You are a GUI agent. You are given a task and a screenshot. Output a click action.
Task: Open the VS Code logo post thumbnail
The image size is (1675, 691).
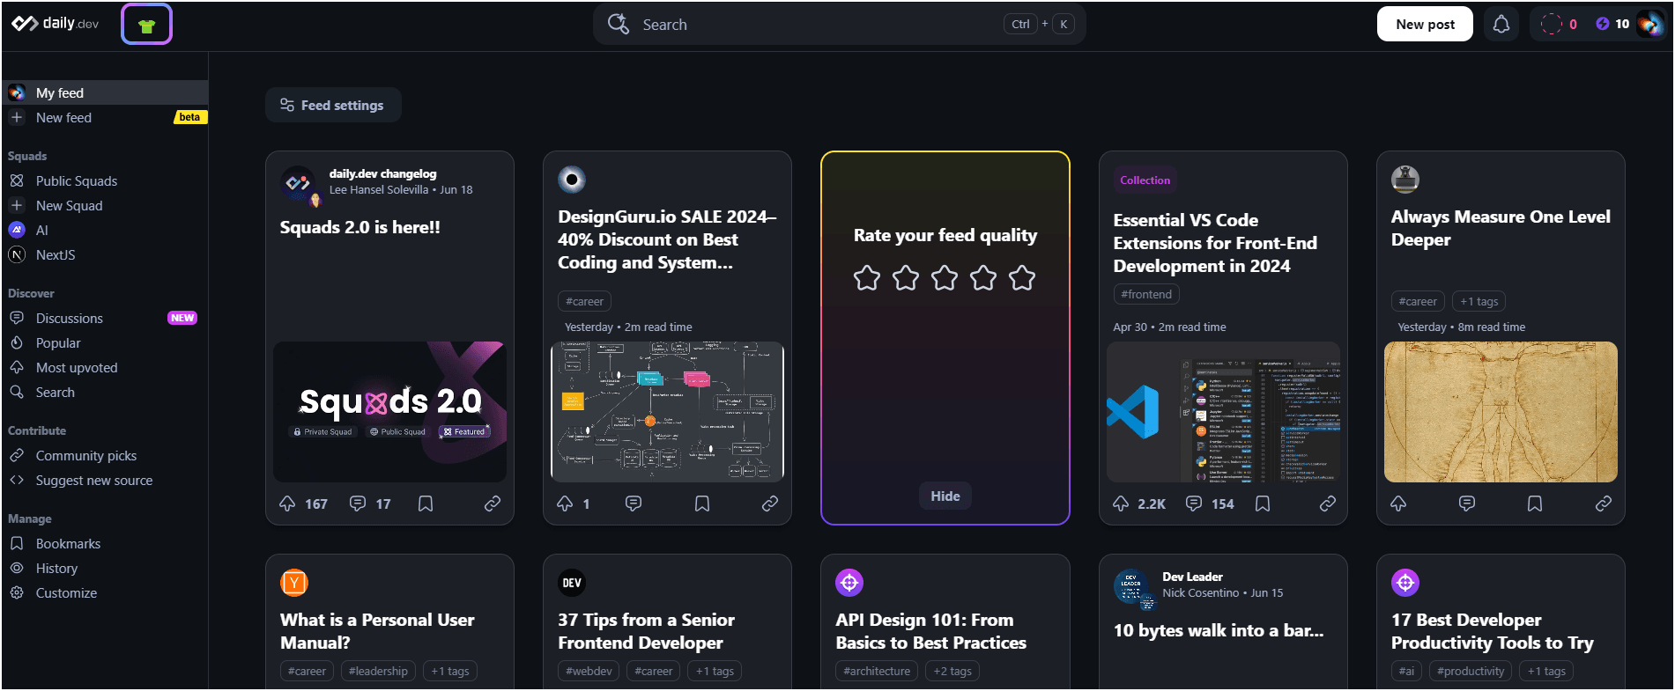point(1223,412)
